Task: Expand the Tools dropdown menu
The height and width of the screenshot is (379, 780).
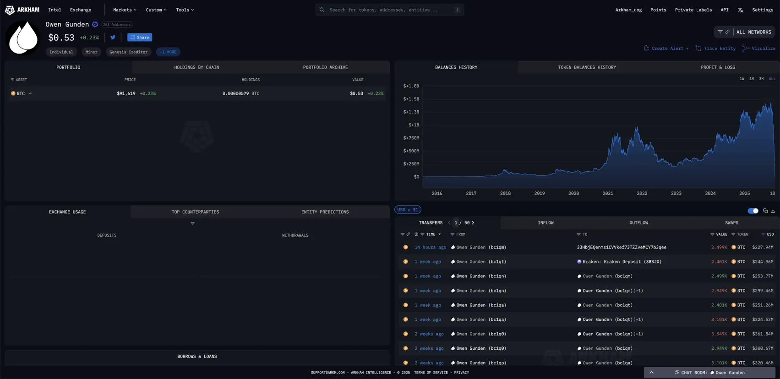Action: (x=185, y=10)
